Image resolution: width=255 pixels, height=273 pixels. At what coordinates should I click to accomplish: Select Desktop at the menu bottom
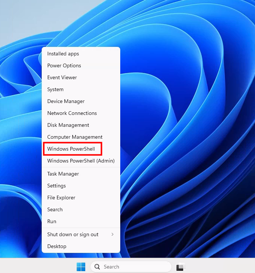click(x=57, y=246)
